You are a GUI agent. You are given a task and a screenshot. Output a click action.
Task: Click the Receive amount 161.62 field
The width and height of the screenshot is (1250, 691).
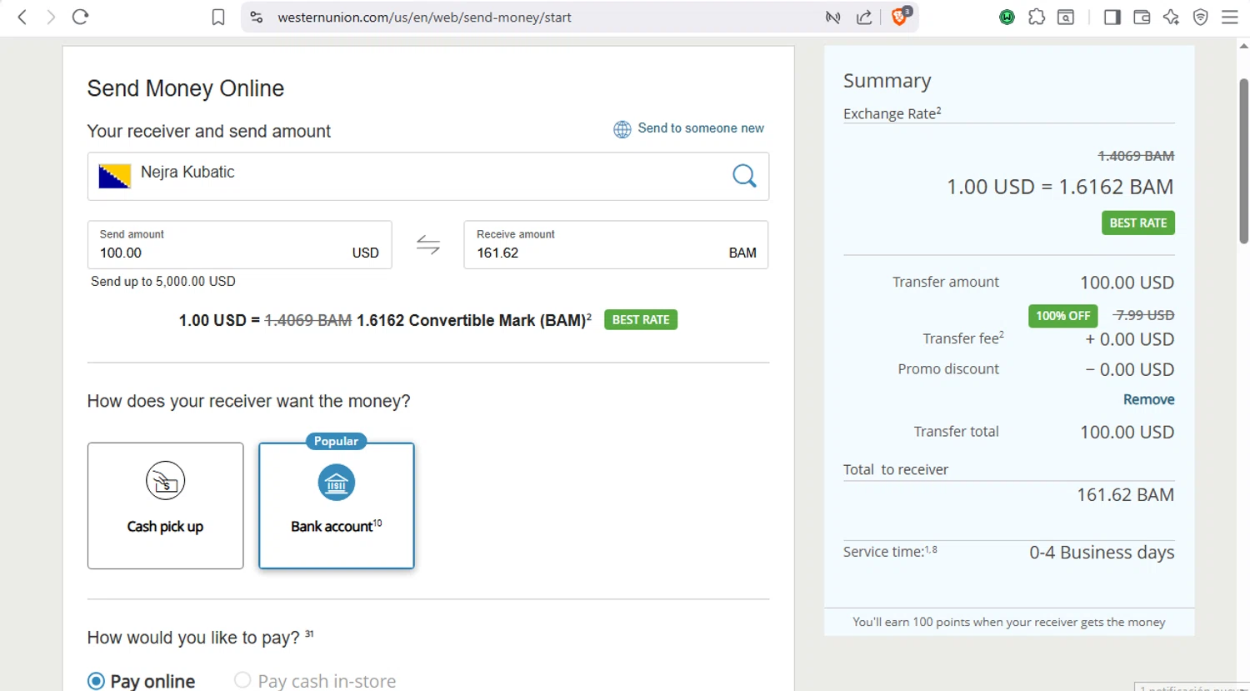(x=616, y=244)
